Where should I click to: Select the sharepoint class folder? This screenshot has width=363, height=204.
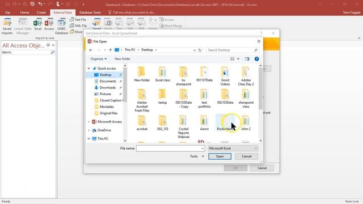246,99
